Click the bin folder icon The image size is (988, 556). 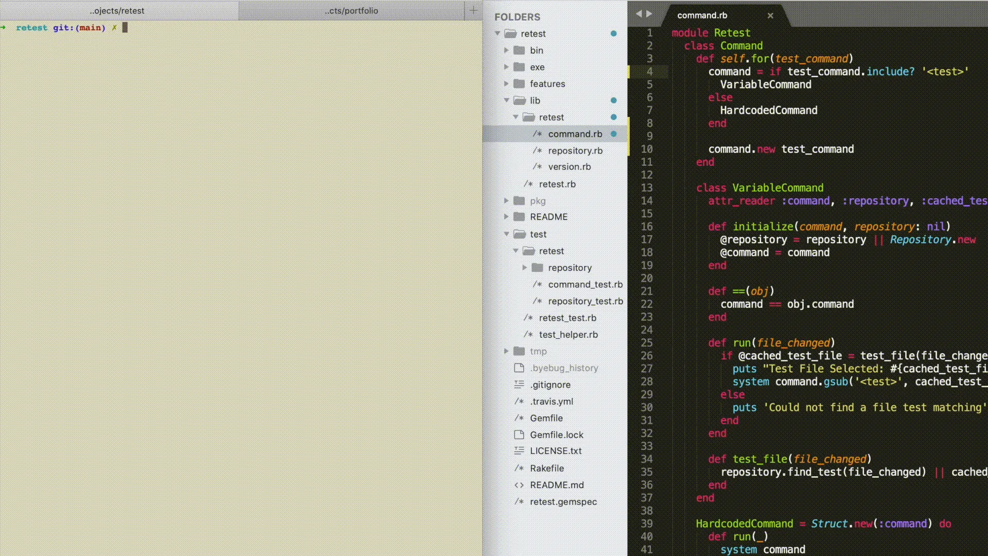(520, 50)
